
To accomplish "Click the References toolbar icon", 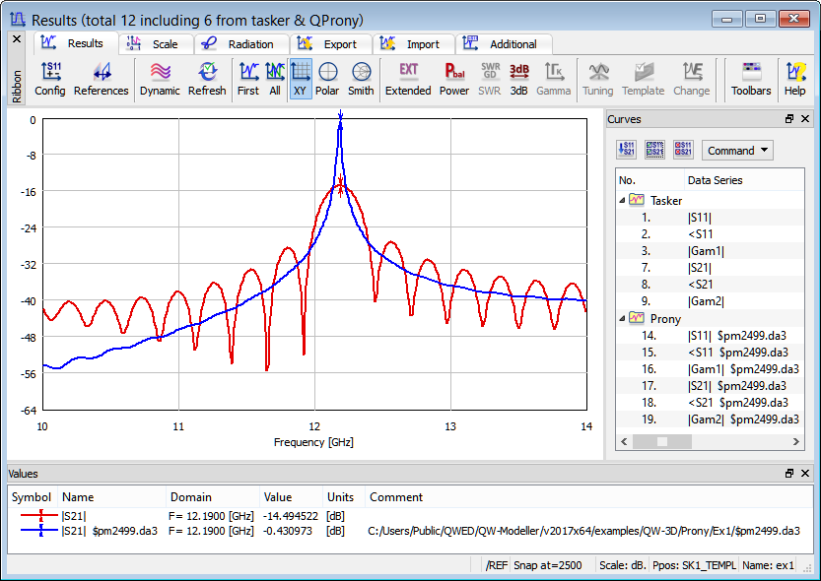I will click(x=101, y=79).
